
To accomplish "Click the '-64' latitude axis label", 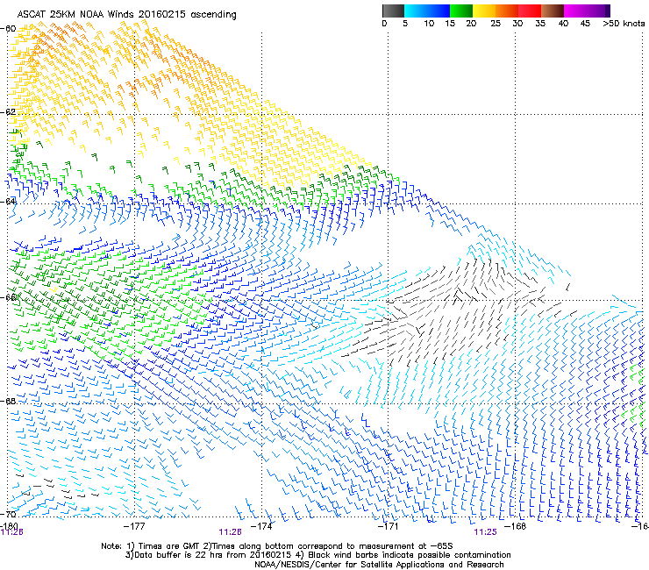I will tap(8, 202).
